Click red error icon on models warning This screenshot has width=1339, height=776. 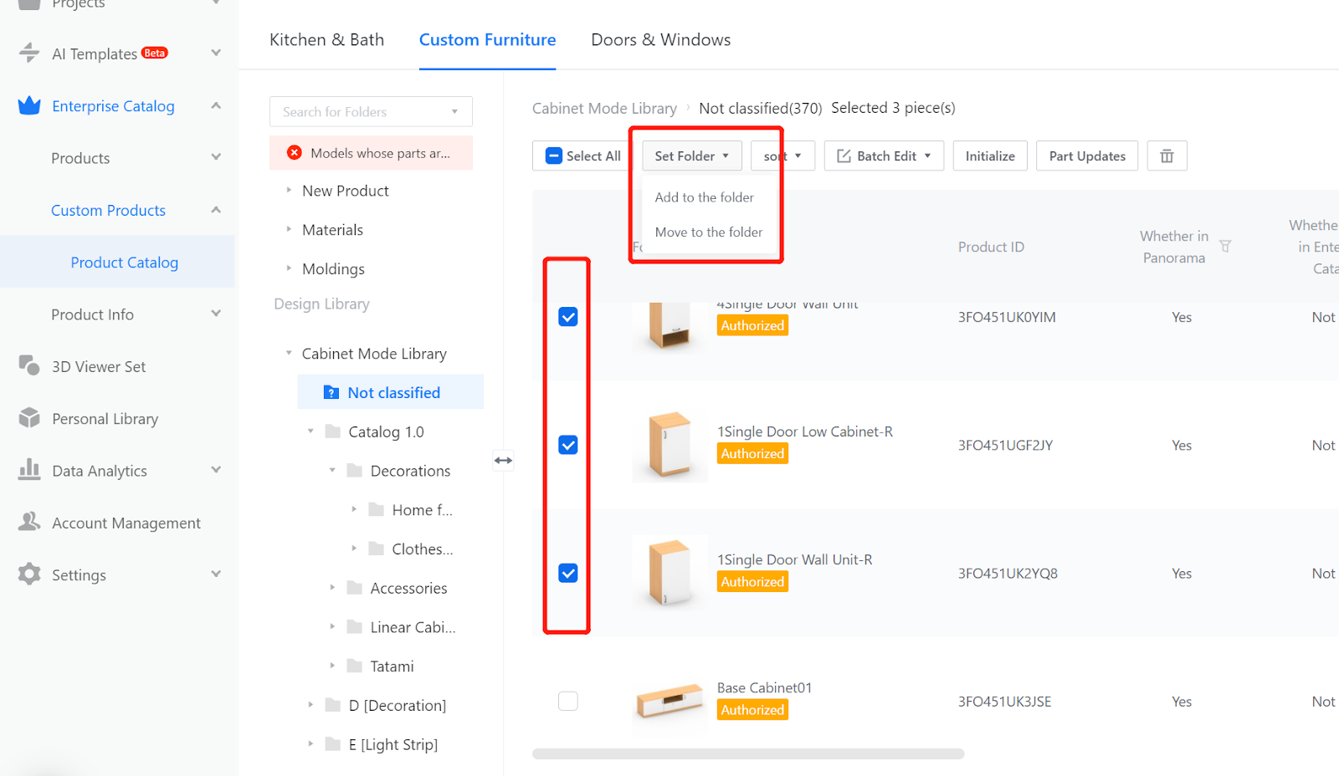(x=295, y=153)
